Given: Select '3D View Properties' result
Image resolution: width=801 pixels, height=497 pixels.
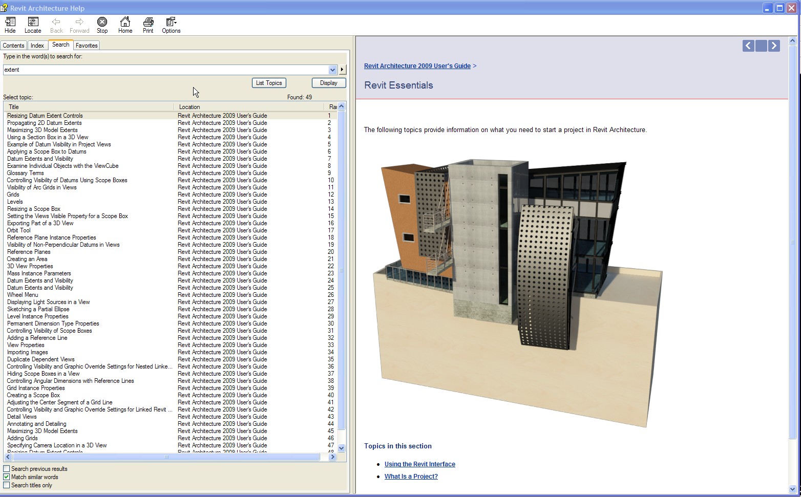Looking at the screenshot, I should [x=171, y=266].
